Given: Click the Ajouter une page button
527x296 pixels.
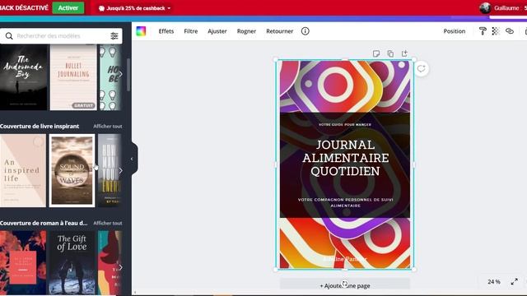Looking at the screenshot, I should (x=345, y=285).
